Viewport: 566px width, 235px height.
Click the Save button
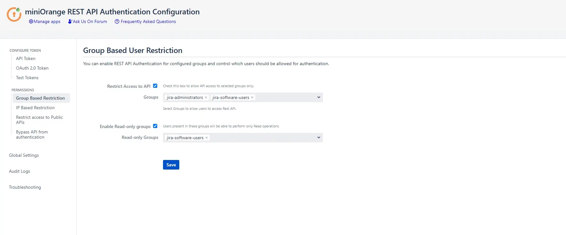pyautogui.click(x=171, y=165)
